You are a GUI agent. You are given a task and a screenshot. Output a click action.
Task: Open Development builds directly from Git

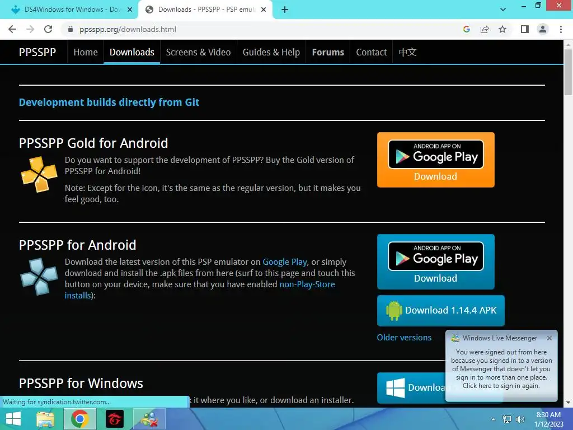click(x=109, y=102)
